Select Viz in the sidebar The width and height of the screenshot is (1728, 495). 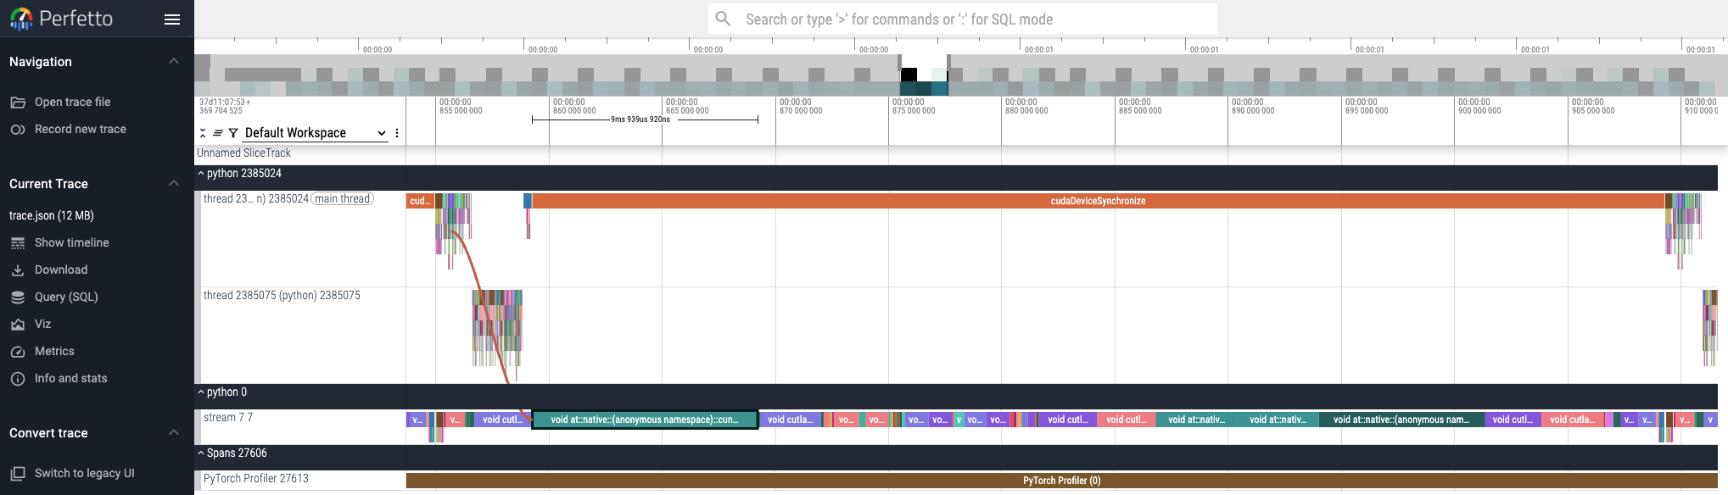42,324
